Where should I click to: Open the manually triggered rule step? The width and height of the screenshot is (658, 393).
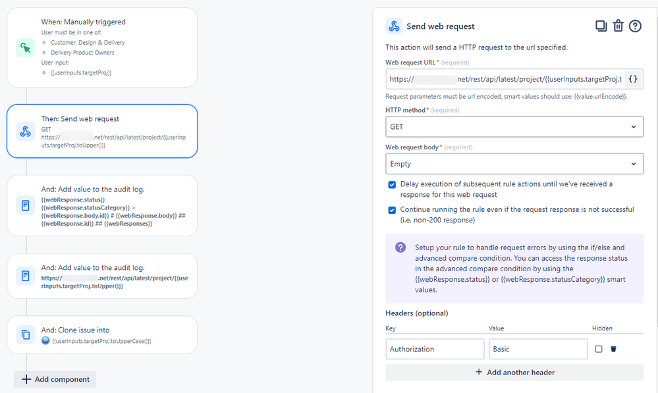tap(102, 47)
